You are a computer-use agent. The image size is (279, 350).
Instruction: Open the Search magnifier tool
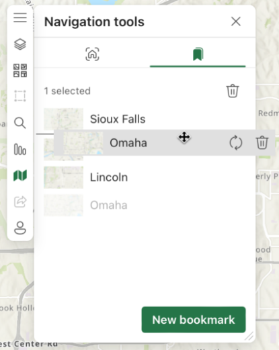[x=20, y=123]
